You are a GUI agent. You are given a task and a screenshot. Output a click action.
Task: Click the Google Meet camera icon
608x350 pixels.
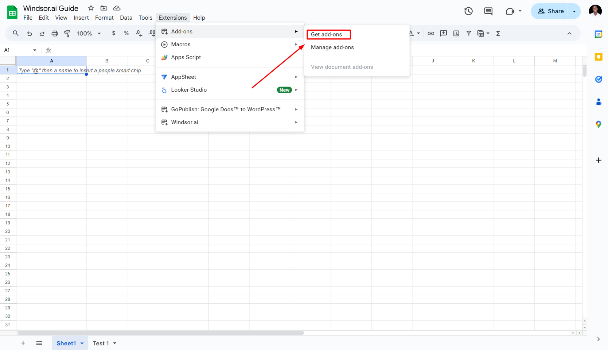(510, 11)
